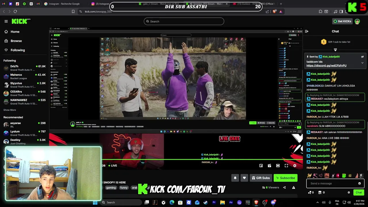368x207 pixels.
Task: Hide the pinned message with eye icon
Action: [x=362, y=57]
